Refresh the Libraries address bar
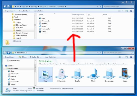 tap(101, 7)
